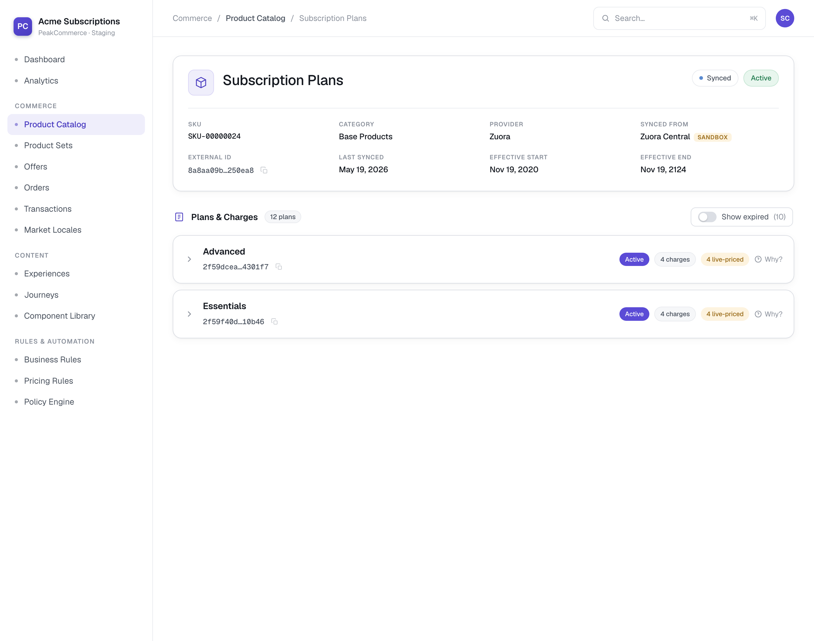Click the Commerce breadcrumb link
814x641 pixels.
pos(192,18)
